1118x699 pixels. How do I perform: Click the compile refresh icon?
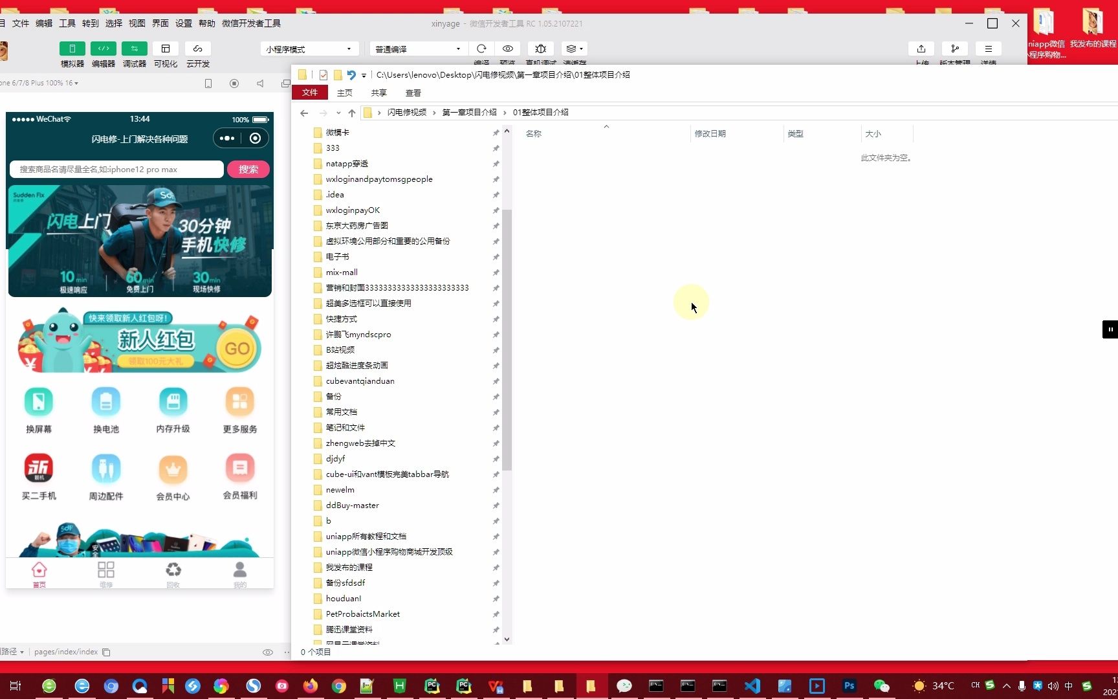(481, 49)
